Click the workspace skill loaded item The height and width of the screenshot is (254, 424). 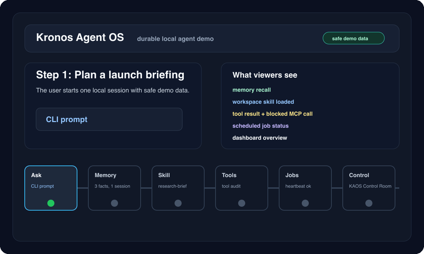point(263,102)
